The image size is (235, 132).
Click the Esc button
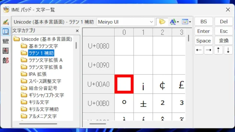click(x=223, y=31)
